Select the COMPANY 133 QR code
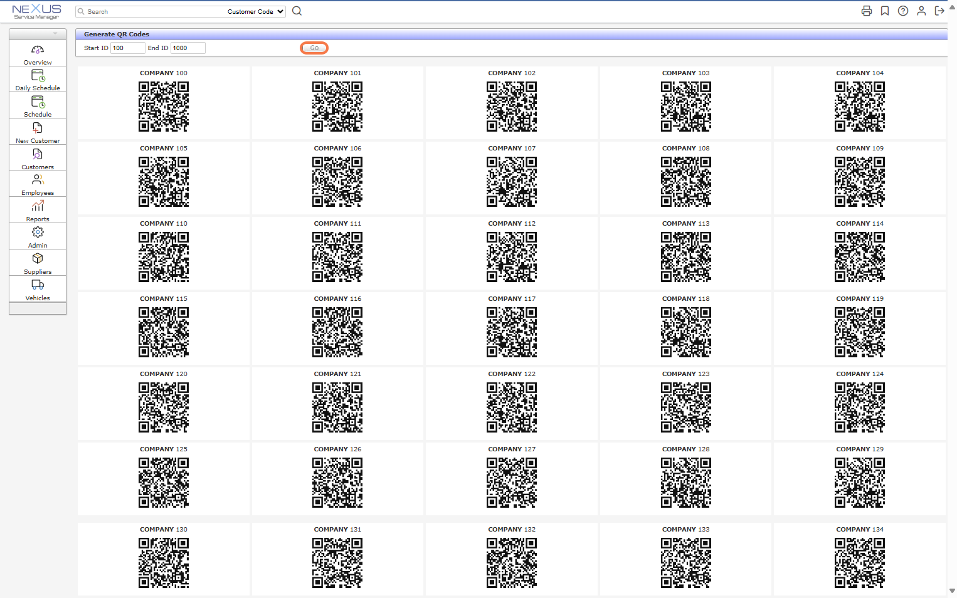This screenshot has width=957, height=598. pos(686,563)
